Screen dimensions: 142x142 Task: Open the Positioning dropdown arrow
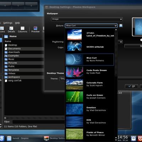click(121, 42)
